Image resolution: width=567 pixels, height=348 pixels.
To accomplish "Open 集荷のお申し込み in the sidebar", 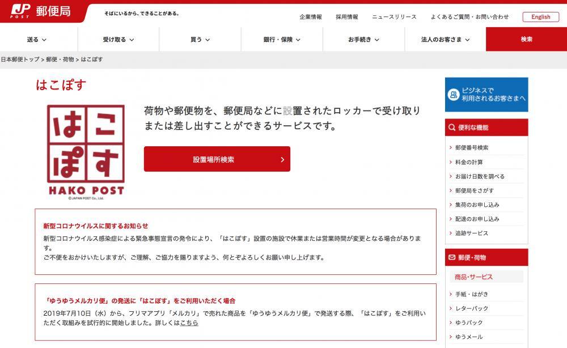I will [477, 205].
